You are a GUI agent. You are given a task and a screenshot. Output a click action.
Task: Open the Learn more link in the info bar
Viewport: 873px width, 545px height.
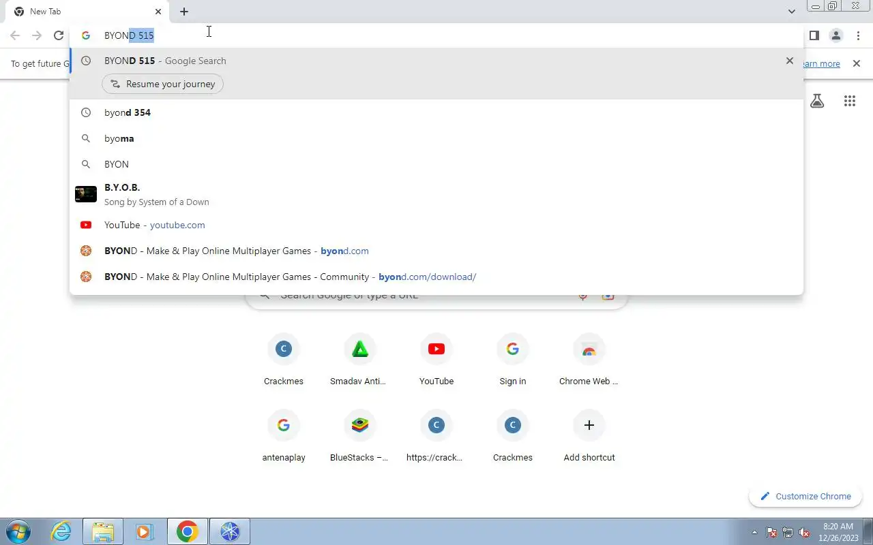tap(822, 63)
